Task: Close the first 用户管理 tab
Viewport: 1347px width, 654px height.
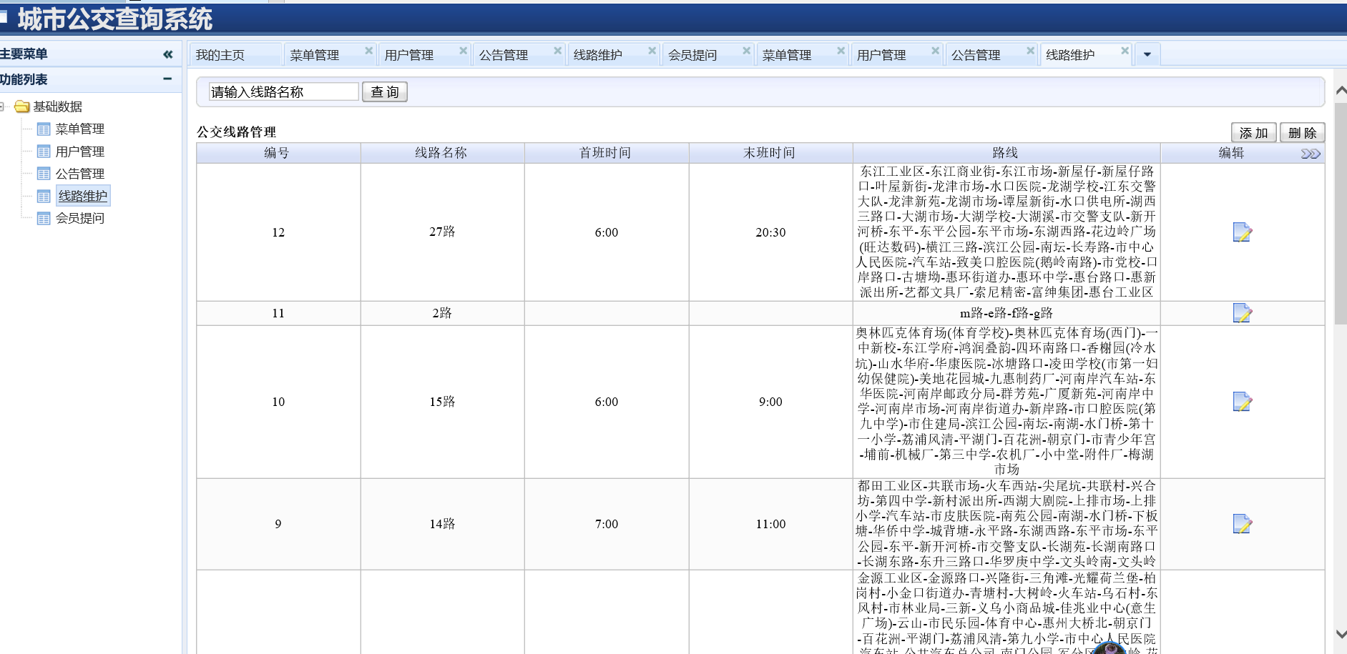Action: pos(463,51)
